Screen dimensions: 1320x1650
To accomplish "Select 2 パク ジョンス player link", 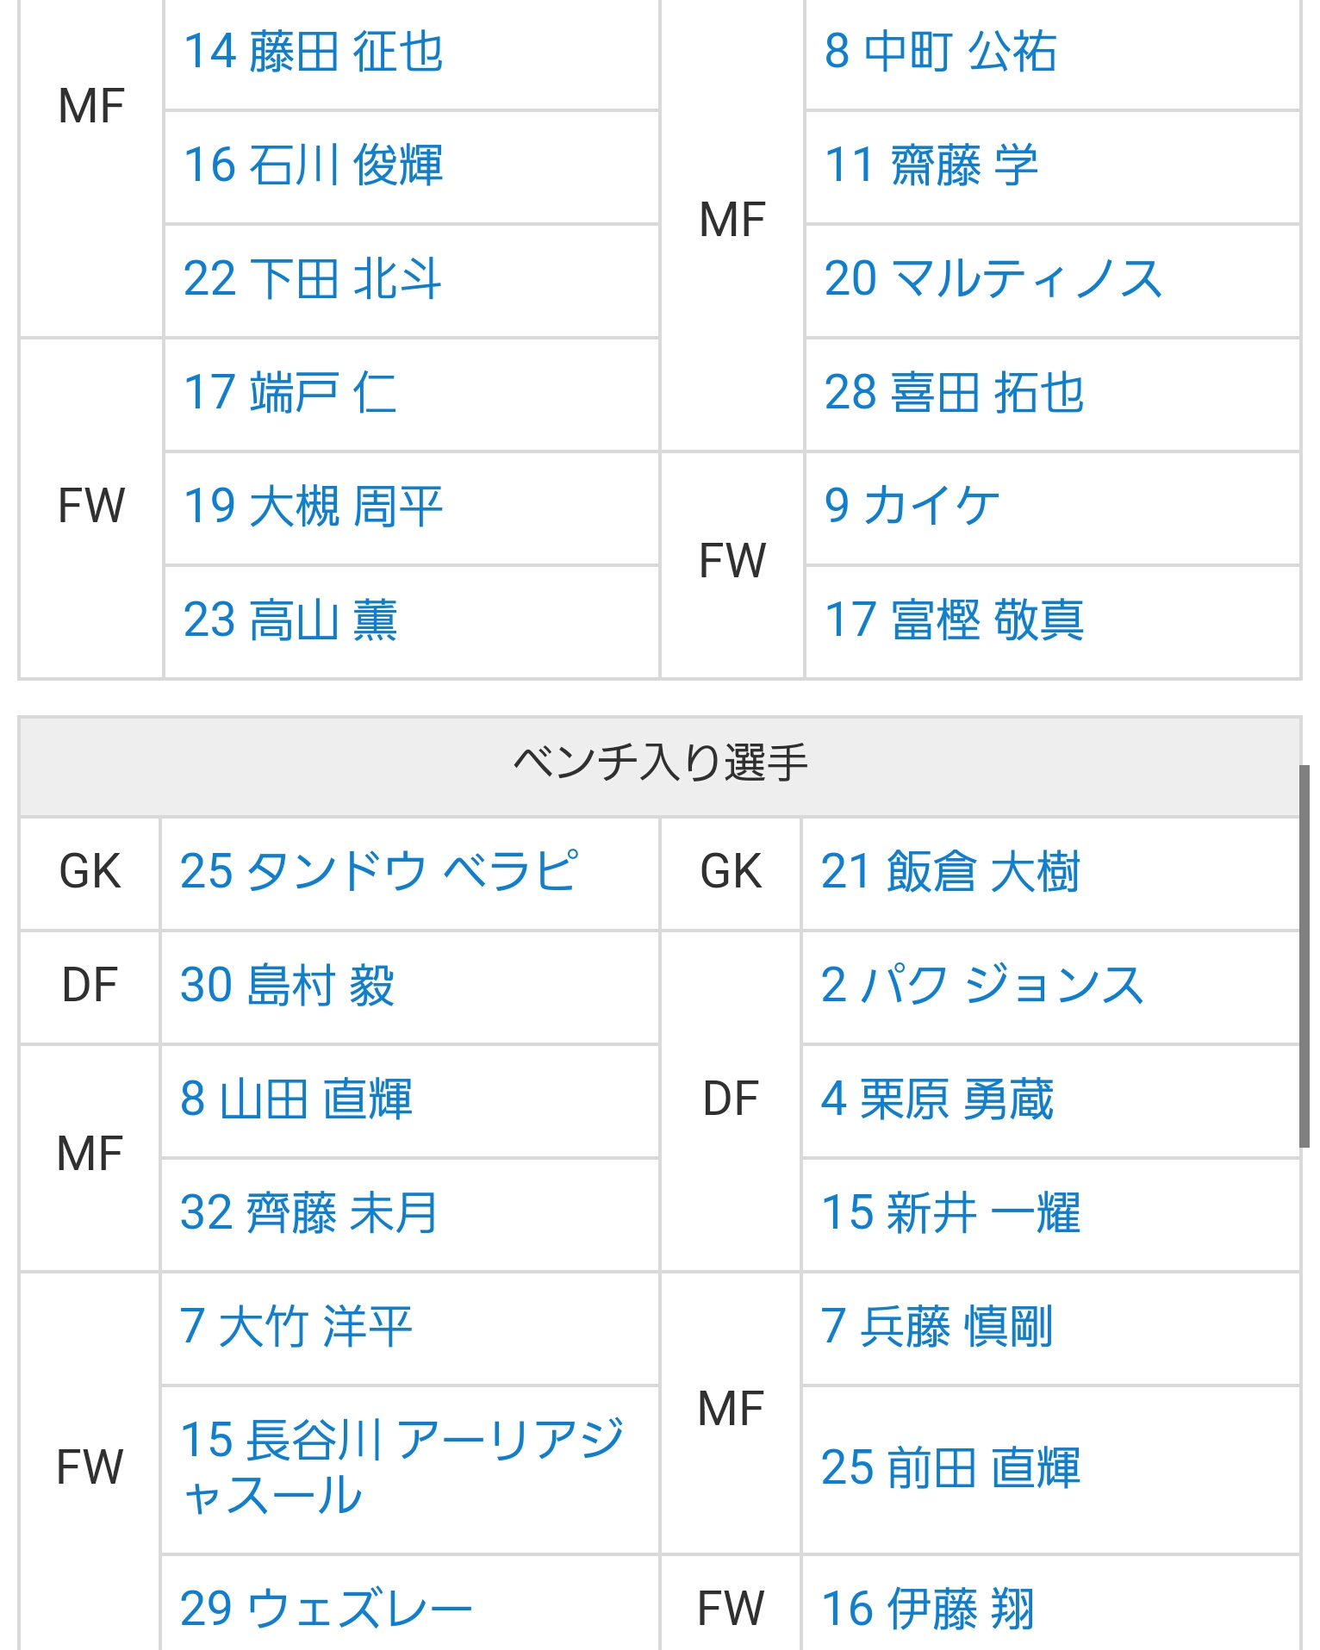I will (982, 986).
